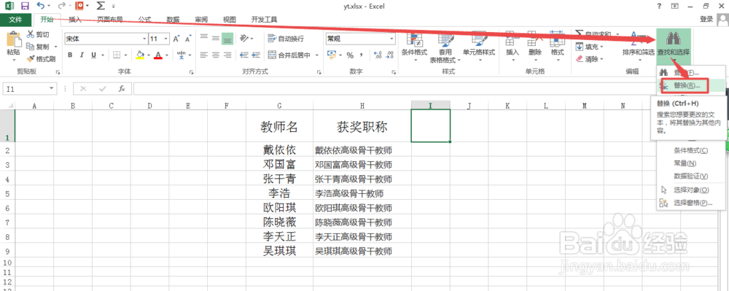Toggle Underline formatting
The image size is (729, 291).
click(93, 55)
